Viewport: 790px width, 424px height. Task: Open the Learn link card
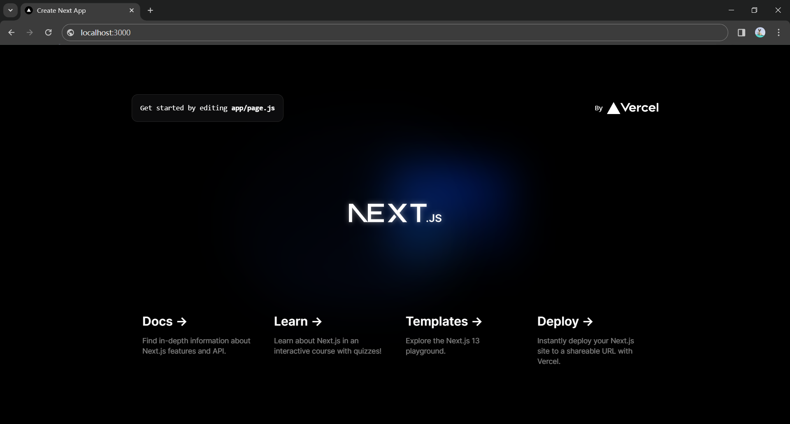[329, 335]
